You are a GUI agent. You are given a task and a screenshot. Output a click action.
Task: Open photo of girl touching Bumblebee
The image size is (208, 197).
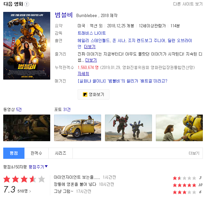tap(179, 128)
